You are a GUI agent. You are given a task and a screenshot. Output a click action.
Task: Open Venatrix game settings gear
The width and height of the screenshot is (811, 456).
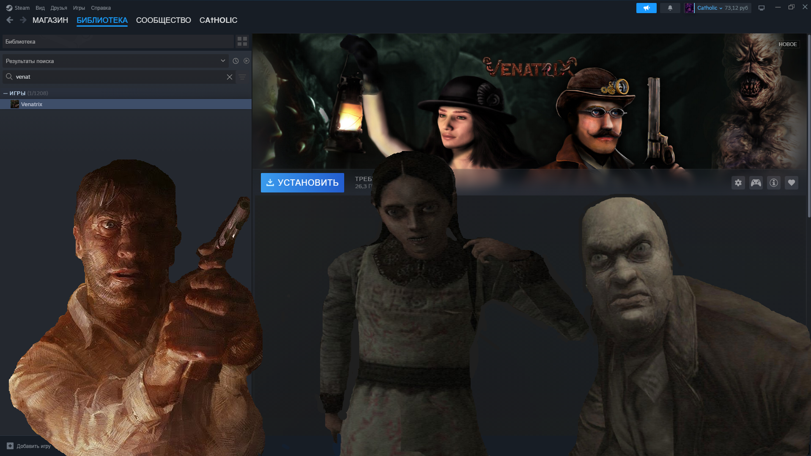tap(738, 183)
